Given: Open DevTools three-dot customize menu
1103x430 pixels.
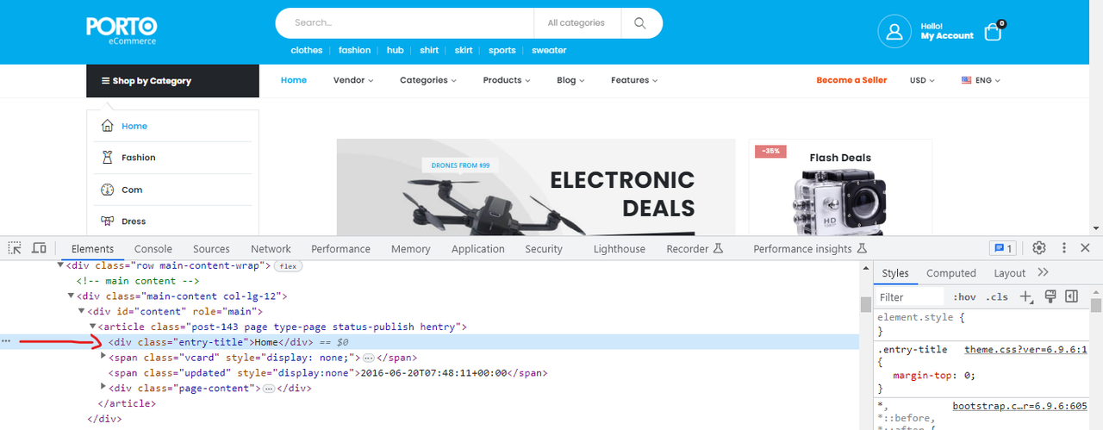Looking at the screenshot, I should tap(1064, 248).
